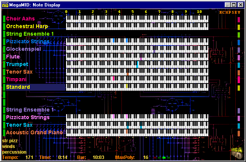Click the percussion text label
The image size is (246, 162).
tap(14, 152)
